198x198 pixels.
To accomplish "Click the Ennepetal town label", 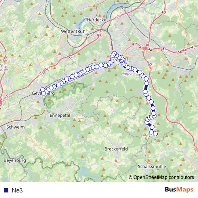I will coord(60,115).
